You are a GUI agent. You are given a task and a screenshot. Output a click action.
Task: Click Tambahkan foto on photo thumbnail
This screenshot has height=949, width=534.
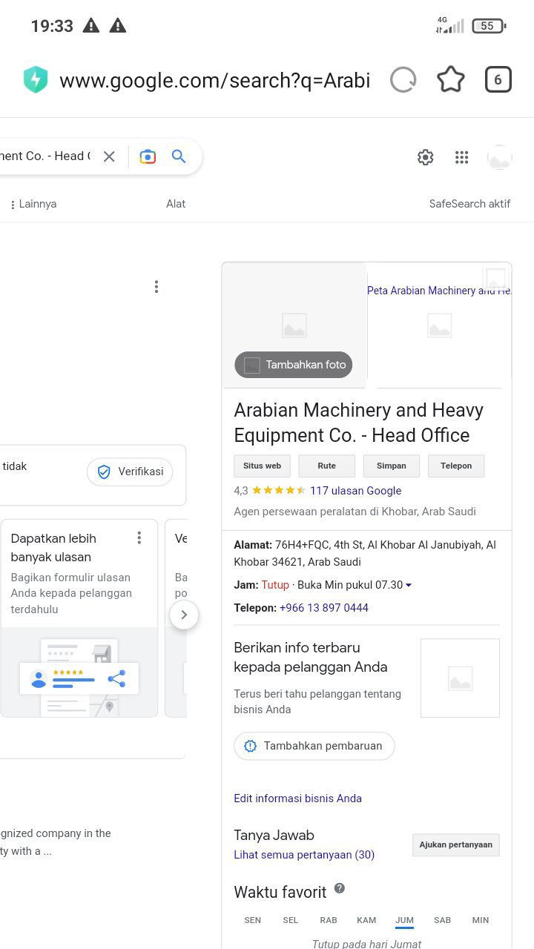pos(294,365)
